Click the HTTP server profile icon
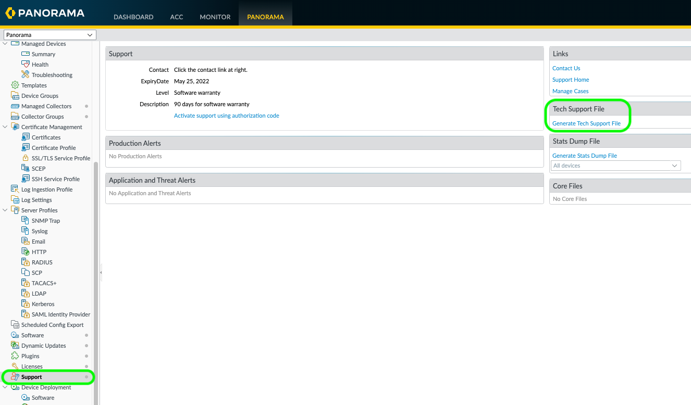 click(x=26, y=252)
